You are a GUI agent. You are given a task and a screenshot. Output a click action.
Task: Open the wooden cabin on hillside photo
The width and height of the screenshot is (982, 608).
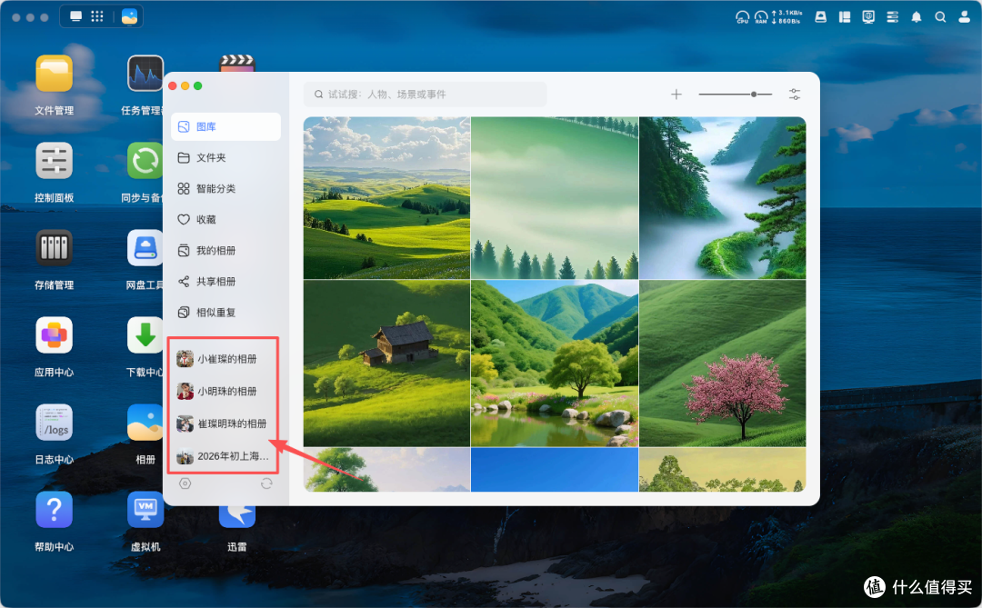(386, 364)
